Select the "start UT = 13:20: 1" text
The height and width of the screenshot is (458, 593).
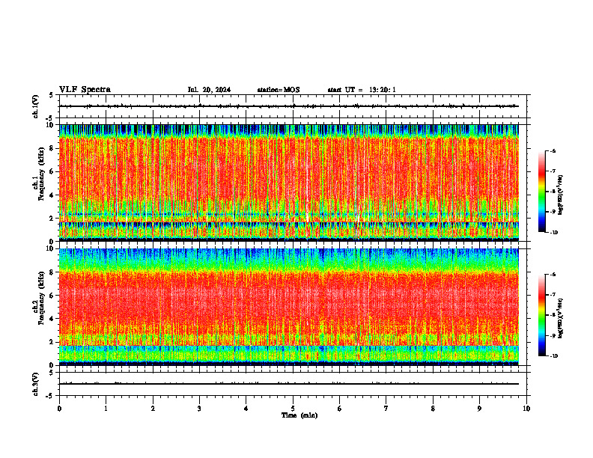coord(362,90)
